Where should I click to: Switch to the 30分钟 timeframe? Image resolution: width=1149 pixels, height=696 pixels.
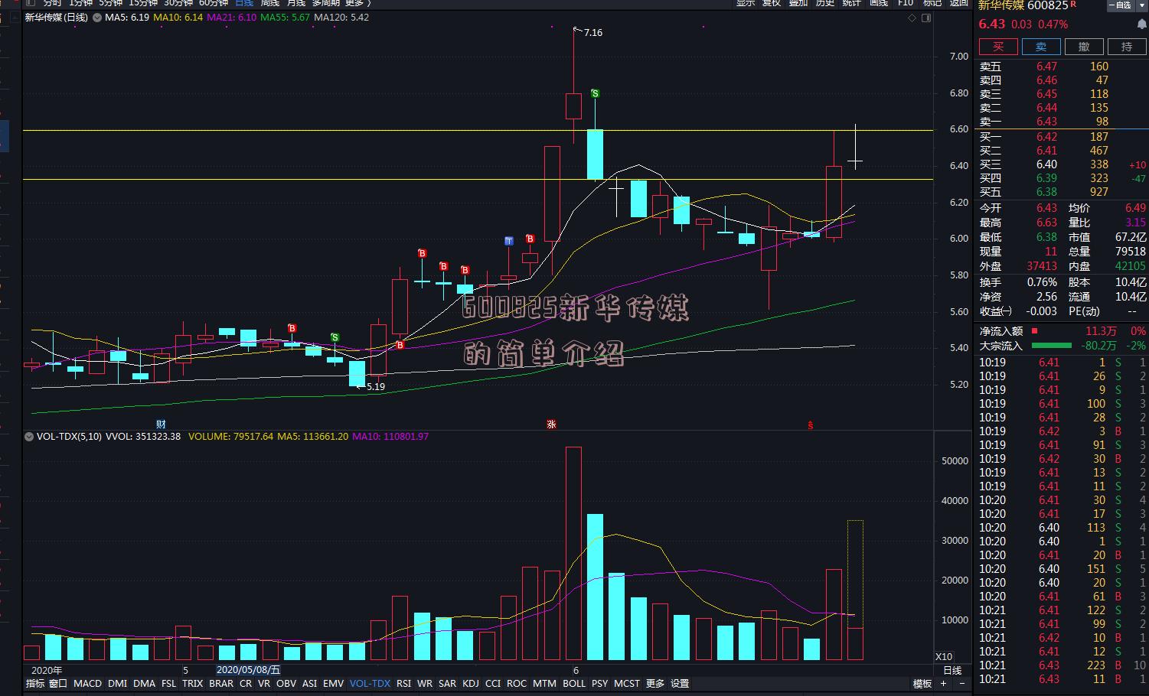178,3
